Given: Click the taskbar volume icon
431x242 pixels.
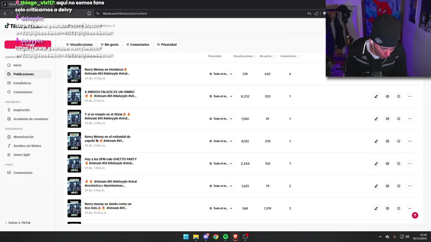Looking at the screenshot, I should pyautogui.click(x=407, y=237).
